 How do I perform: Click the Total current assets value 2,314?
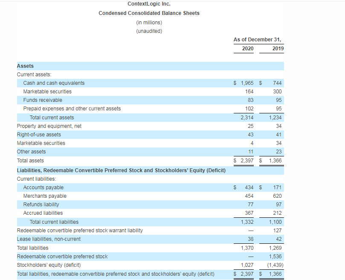coord(247,118)
